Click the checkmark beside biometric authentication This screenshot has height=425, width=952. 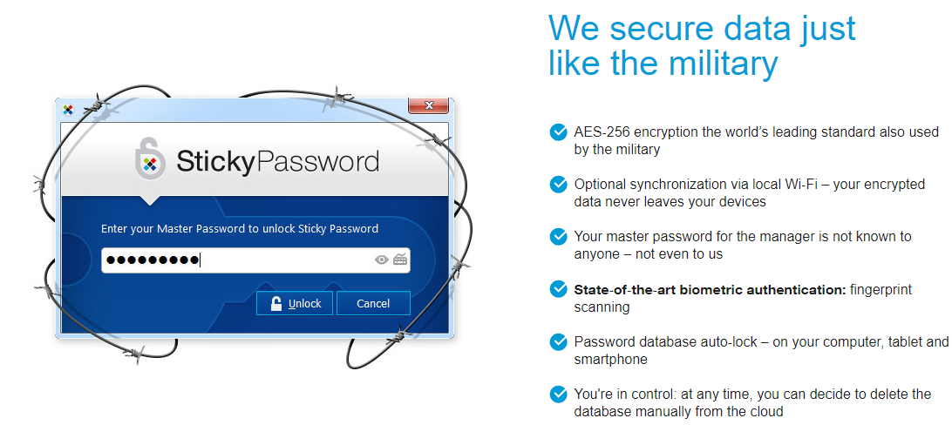pyautogui.click(x=558, y=289)
